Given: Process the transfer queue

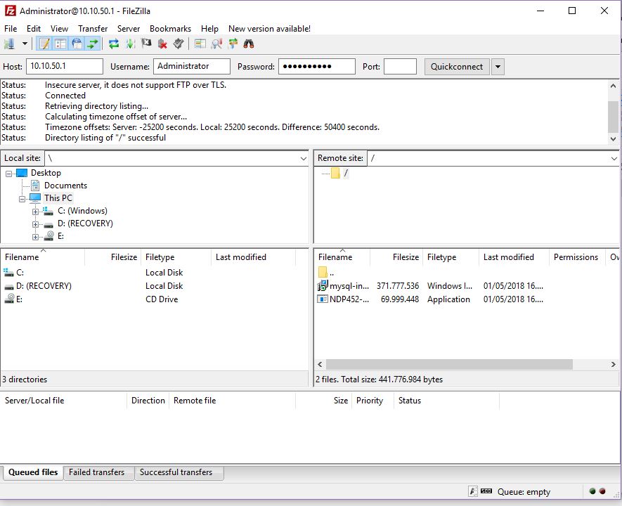Looking at the screenshot, I should pyautogui.click(x=130, y=44).
